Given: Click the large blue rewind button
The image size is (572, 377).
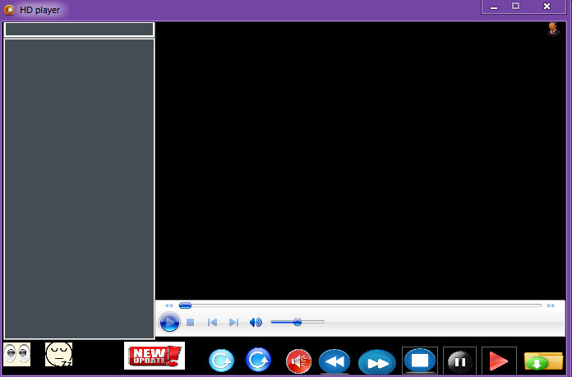Looking at the screenshot, I should click(334, 361).
